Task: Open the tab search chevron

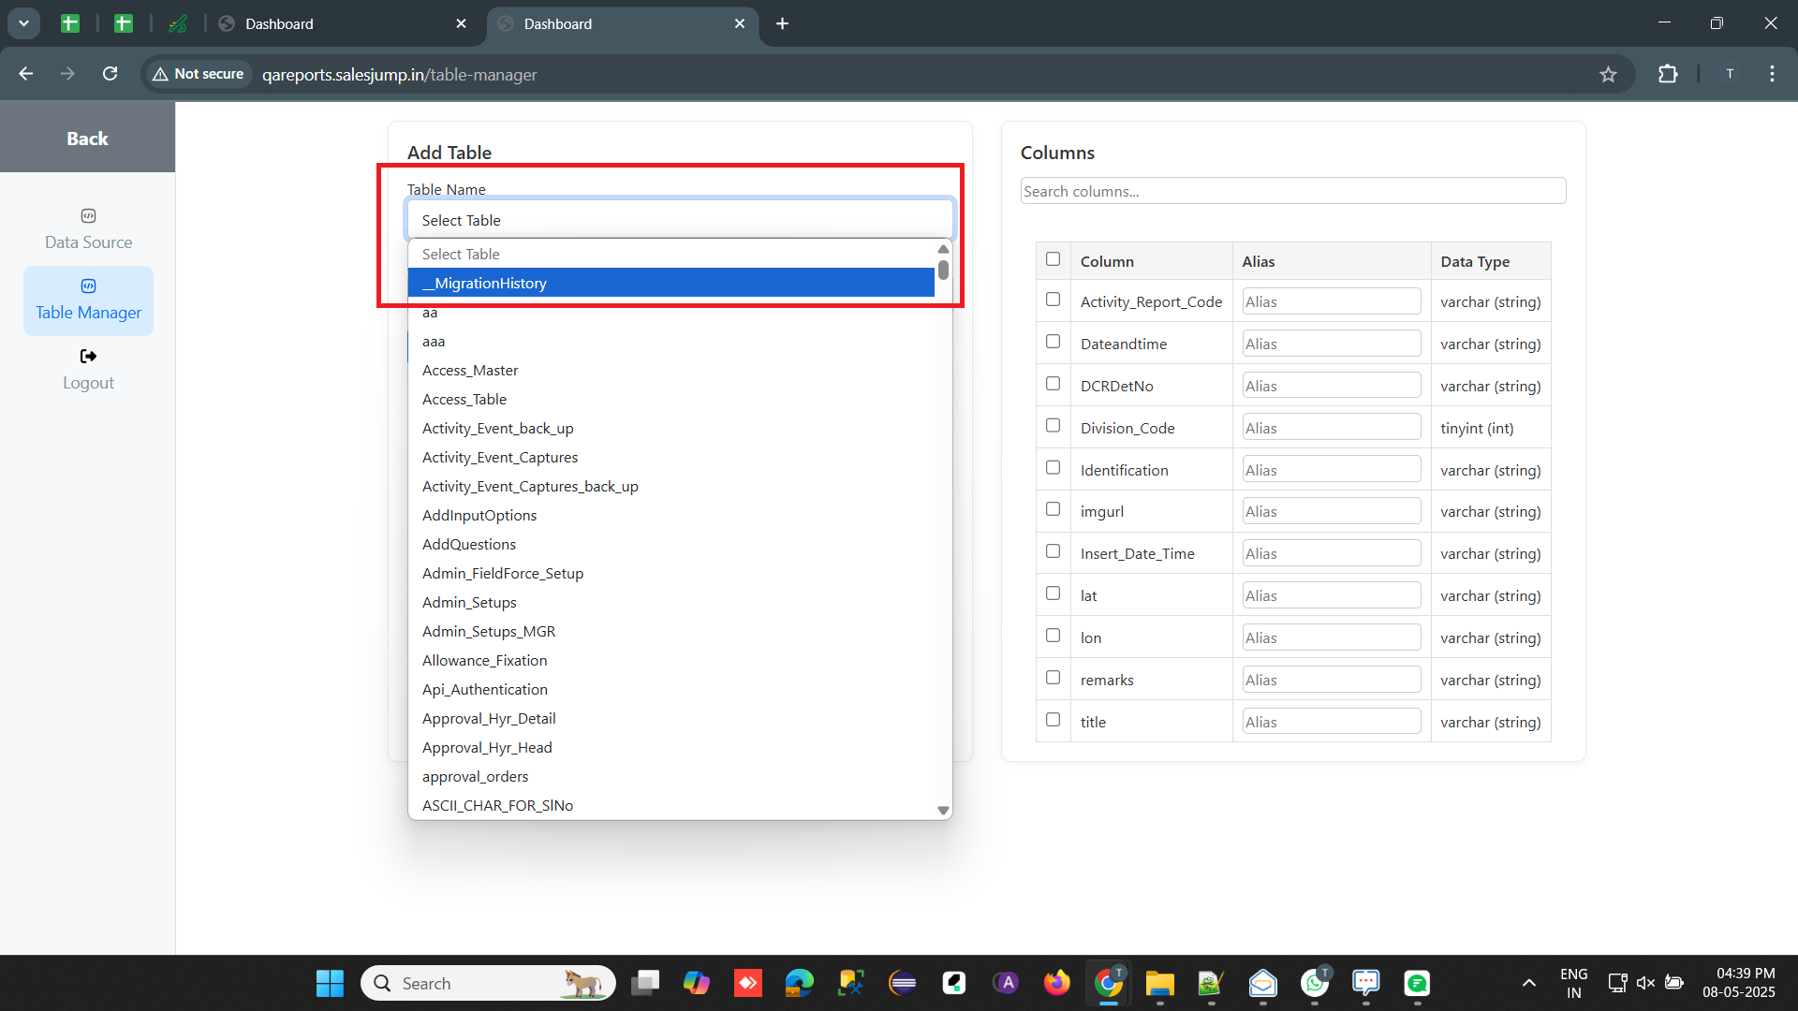Action: pos(23,23)
